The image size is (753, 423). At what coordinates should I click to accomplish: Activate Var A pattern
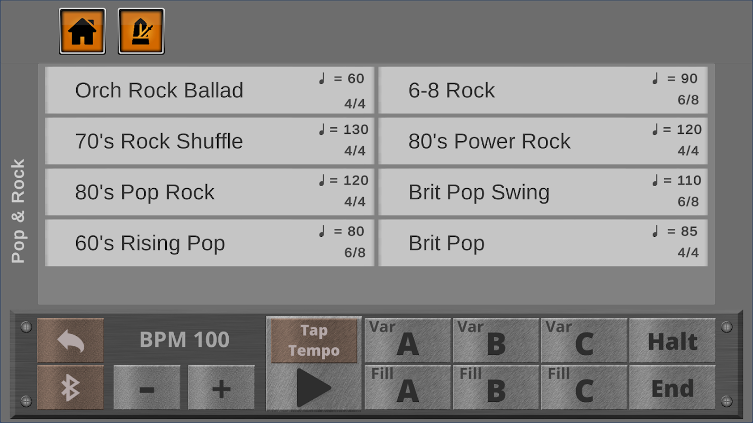pos(407,341)
